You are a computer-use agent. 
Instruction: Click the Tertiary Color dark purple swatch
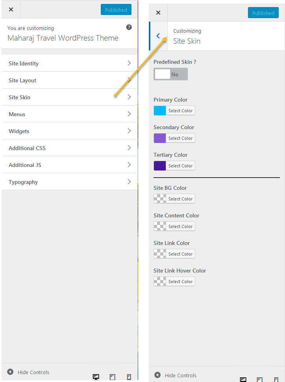[160, 166]
